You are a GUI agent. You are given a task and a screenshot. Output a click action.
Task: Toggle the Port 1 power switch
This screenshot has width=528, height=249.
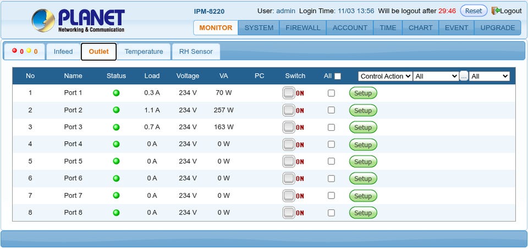coord(289,93)
